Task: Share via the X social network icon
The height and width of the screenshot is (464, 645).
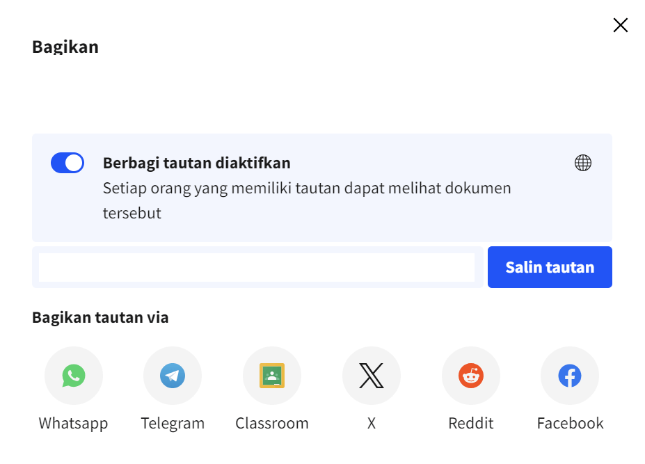Action: [372, 376]
